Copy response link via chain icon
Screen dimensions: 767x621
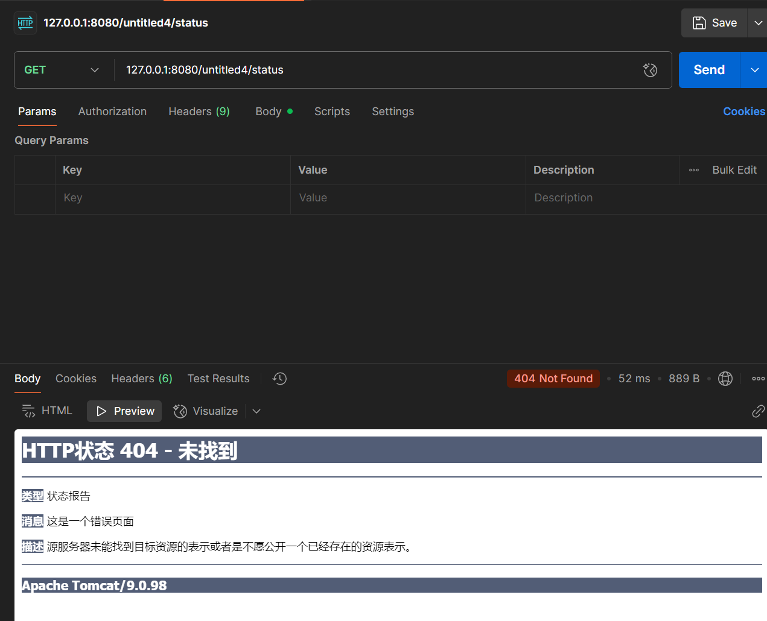point(758,411)
